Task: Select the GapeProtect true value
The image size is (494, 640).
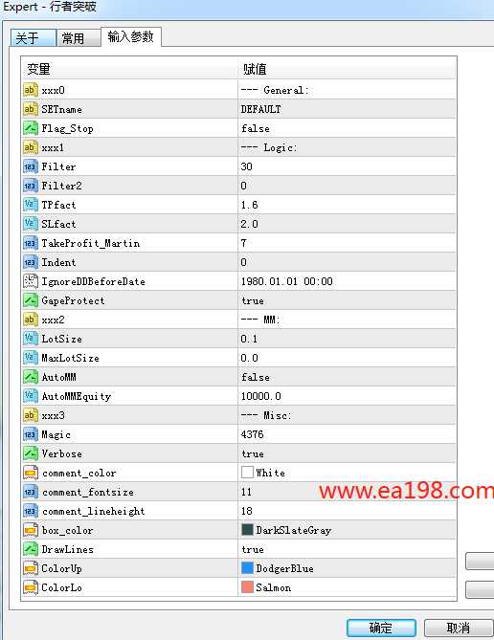Action: (347, 300)
